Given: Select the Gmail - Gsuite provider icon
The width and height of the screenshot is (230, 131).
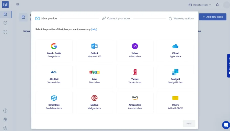Looking at the screenshot, I should tap(54, 46).
